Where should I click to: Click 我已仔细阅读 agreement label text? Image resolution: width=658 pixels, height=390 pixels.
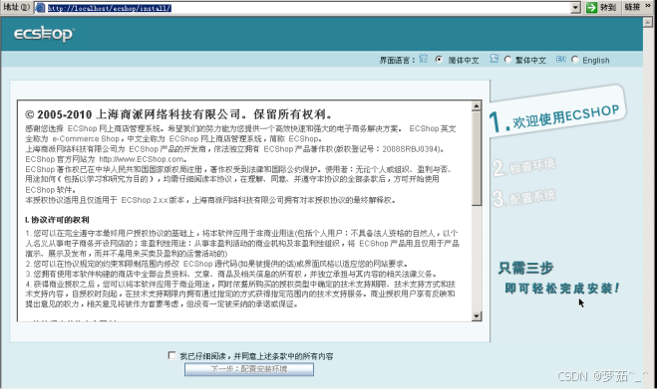256,356
